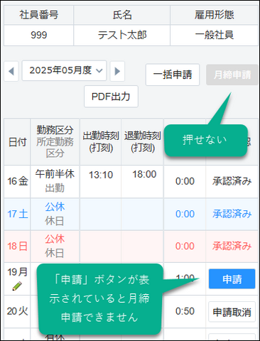Click the 社員番号 header cell

click(38, 15)
